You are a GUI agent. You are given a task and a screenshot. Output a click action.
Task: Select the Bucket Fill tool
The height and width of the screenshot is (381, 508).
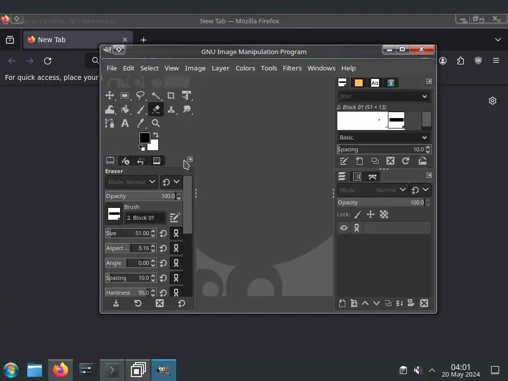pyautogui.click(x=125, y=110)
